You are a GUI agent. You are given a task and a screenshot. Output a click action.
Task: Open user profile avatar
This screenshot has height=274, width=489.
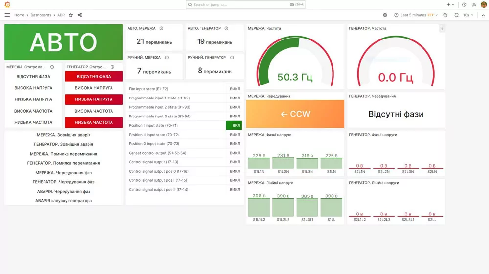pos(484,5)
